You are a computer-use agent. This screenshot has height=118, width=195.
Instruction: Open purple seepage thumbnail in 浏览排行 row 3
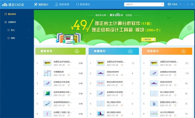[x=154, y=83]
